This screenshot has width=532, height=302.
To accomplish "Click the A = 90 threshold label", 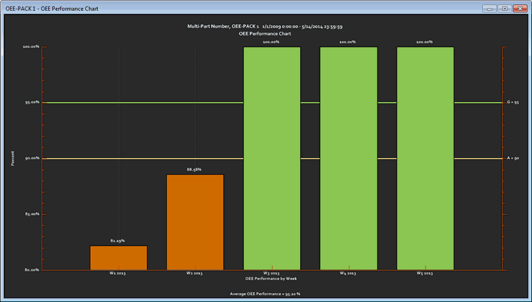I will [x=513, y=159].
